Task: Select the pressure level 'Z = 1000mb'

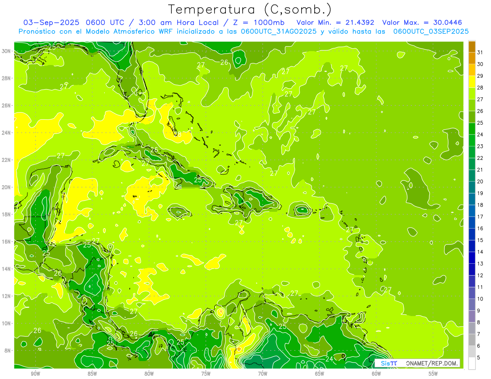Action: [258, 22]
